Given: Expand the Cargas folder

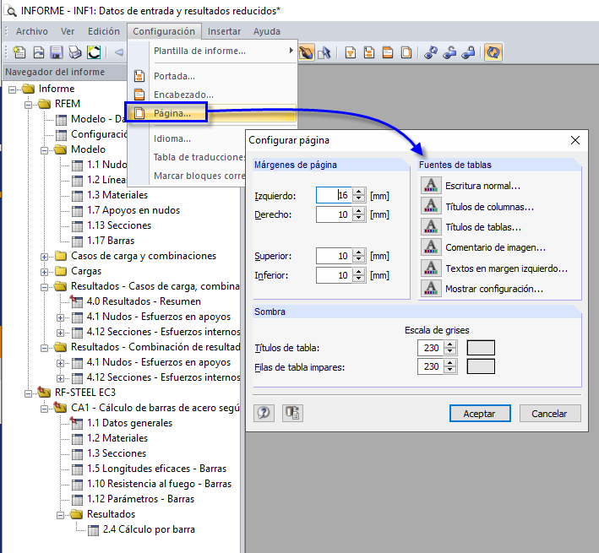Looking at the screenshot, I should [x=44, y=272].
